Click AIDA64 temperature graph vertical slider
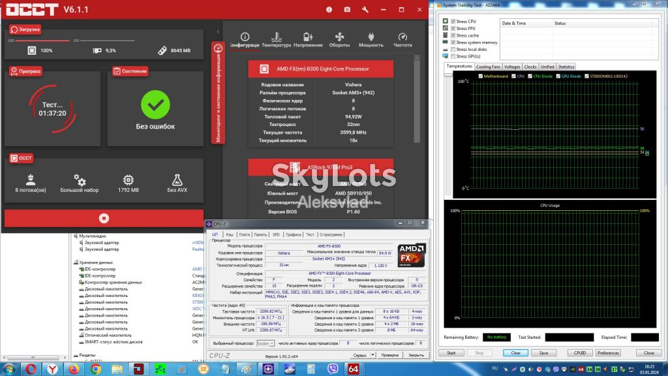Viewport: 668px width, 376px height. 448,75
